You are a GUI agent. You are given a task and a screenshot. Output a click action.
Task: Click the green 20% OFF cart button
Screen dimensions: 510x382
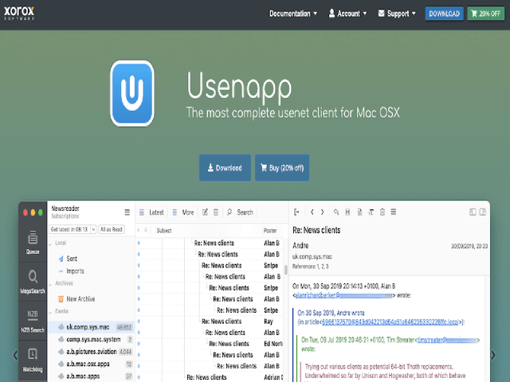[x=485, y=14]
